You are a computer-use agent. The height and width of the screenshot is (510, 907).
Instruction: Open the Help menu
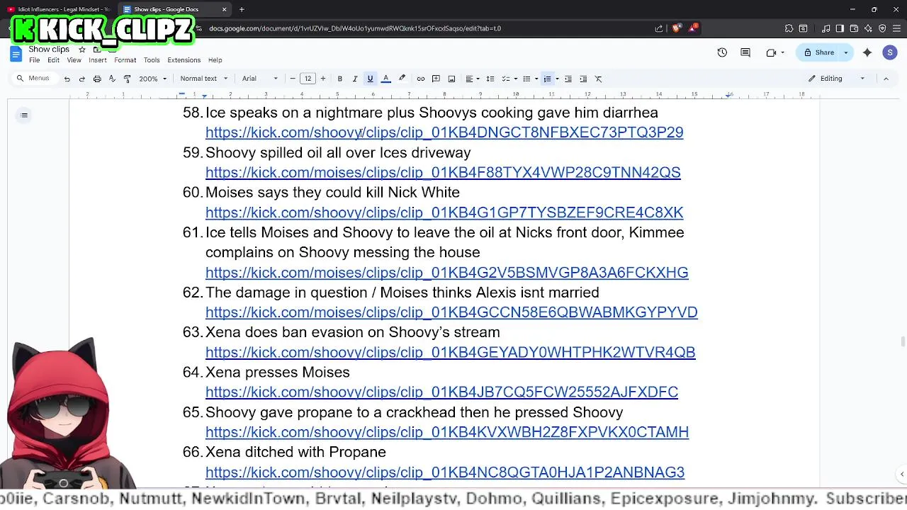click(x=215, y=60)
